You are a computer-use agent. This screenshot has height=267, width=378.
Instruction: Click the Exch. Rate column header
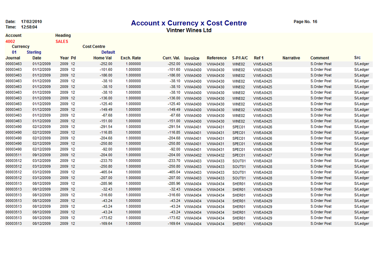131,58
